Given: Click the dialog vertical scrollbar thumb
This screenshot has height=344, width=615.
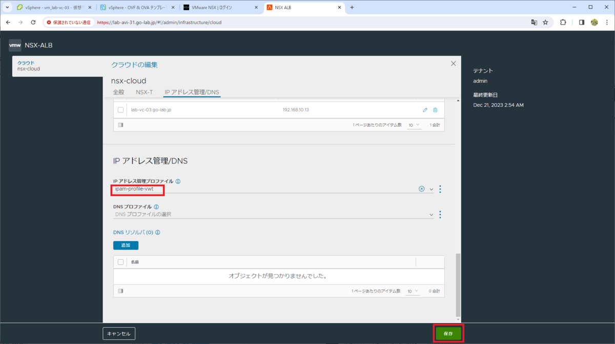Looking at the screenshot, I should [x=458, y=284].
